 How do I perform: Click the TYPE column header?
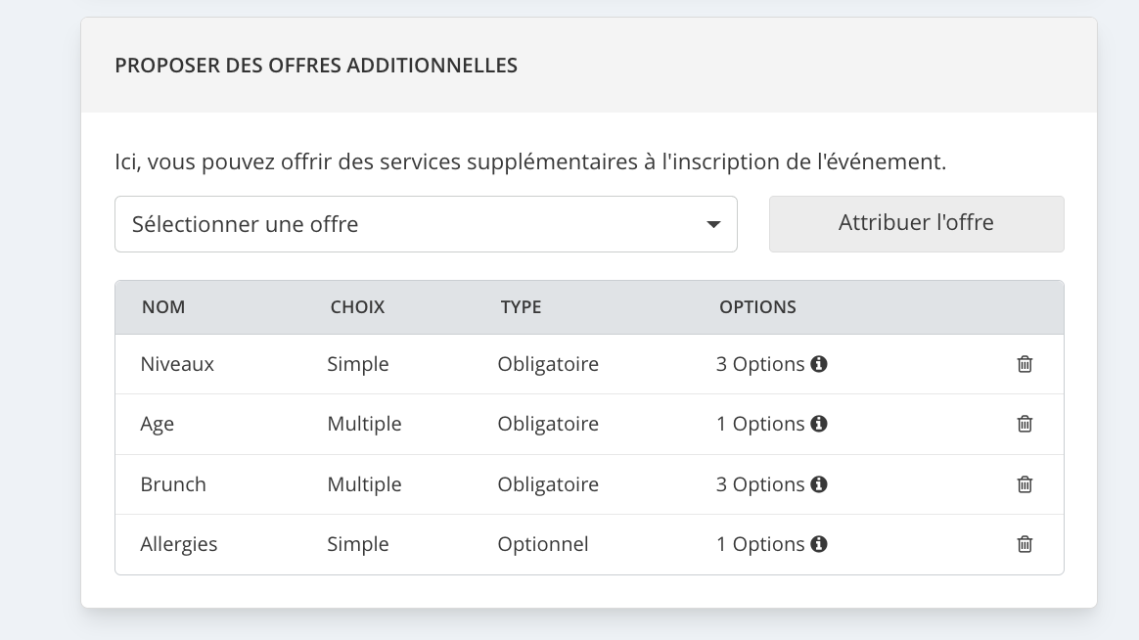click(521, 307)
